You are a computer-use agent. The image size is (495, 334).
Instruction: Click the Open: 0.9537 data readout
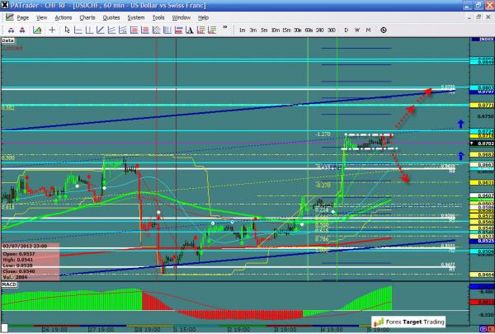click(19, 254)
